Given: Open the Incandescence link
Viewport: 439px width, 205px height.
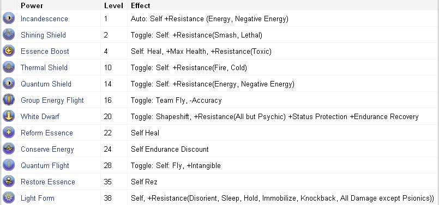Looking at the screenshot, I should [x=44, y=18].
